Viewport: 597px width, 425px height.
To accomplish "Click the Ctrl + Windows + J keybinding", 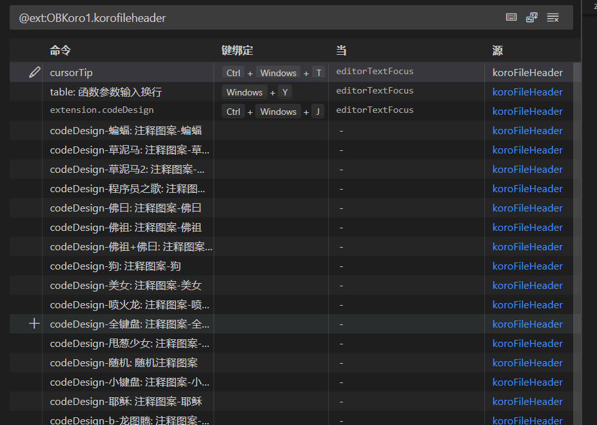I will point(273,111).
